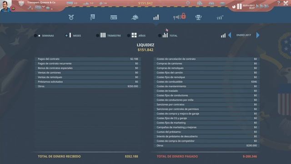This screenshot has width=291, height=164.
Task: Click the player avatar portrait
Action: (6, 6)
